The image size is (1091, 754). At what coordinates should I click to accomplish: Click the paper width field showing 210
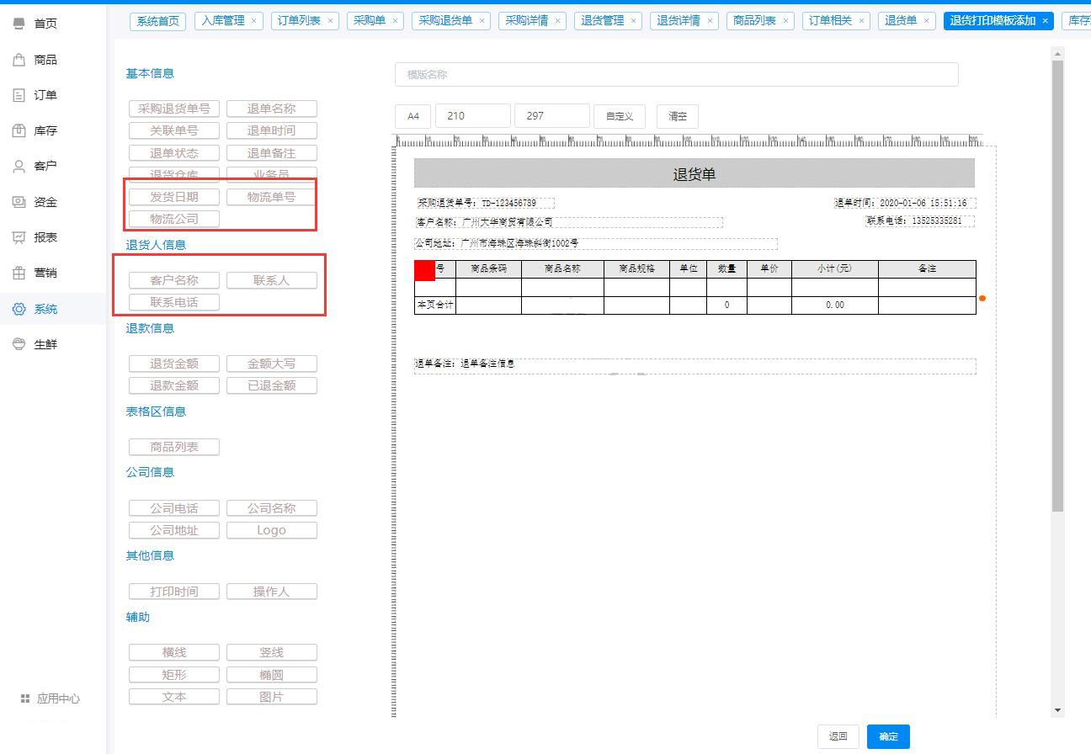(472, 116)
